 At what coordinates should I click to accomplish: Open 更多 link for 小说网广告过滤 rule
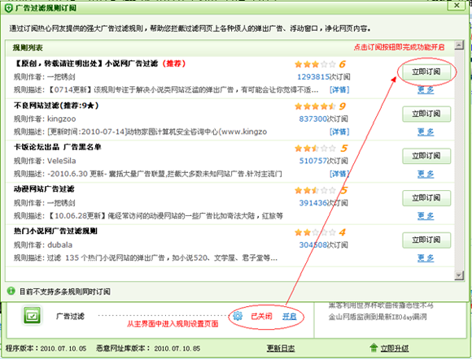[426, 90]
